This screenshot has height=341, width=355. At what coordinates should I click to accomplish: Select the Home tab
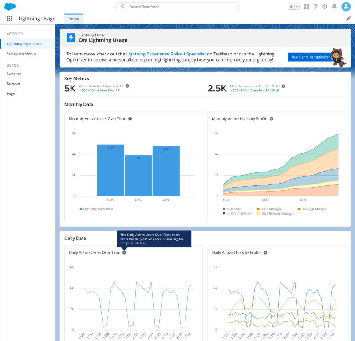[74, 19]
